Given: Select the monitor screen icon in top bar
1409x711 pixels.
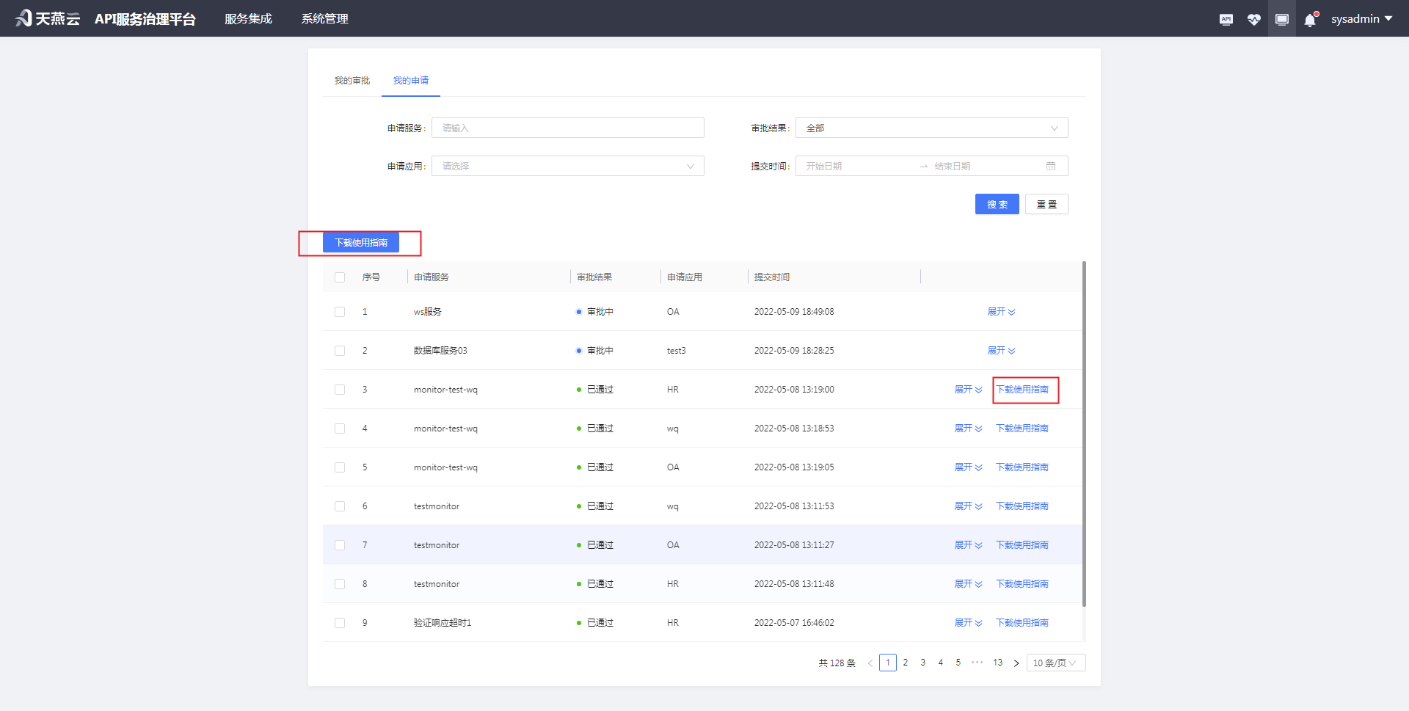Looking at the screenshot, I should [x=1282, y=18].
